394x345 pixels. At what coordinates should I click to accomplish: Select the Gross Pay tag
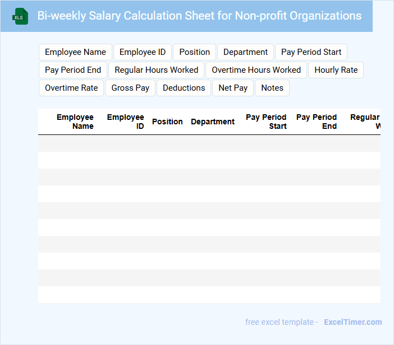(130, 88)
